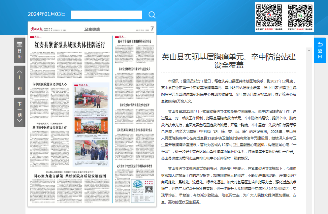Open article 红安县紧密型县域医共体挂牌运行
The image size is (328, 214).
pos(70,45)
